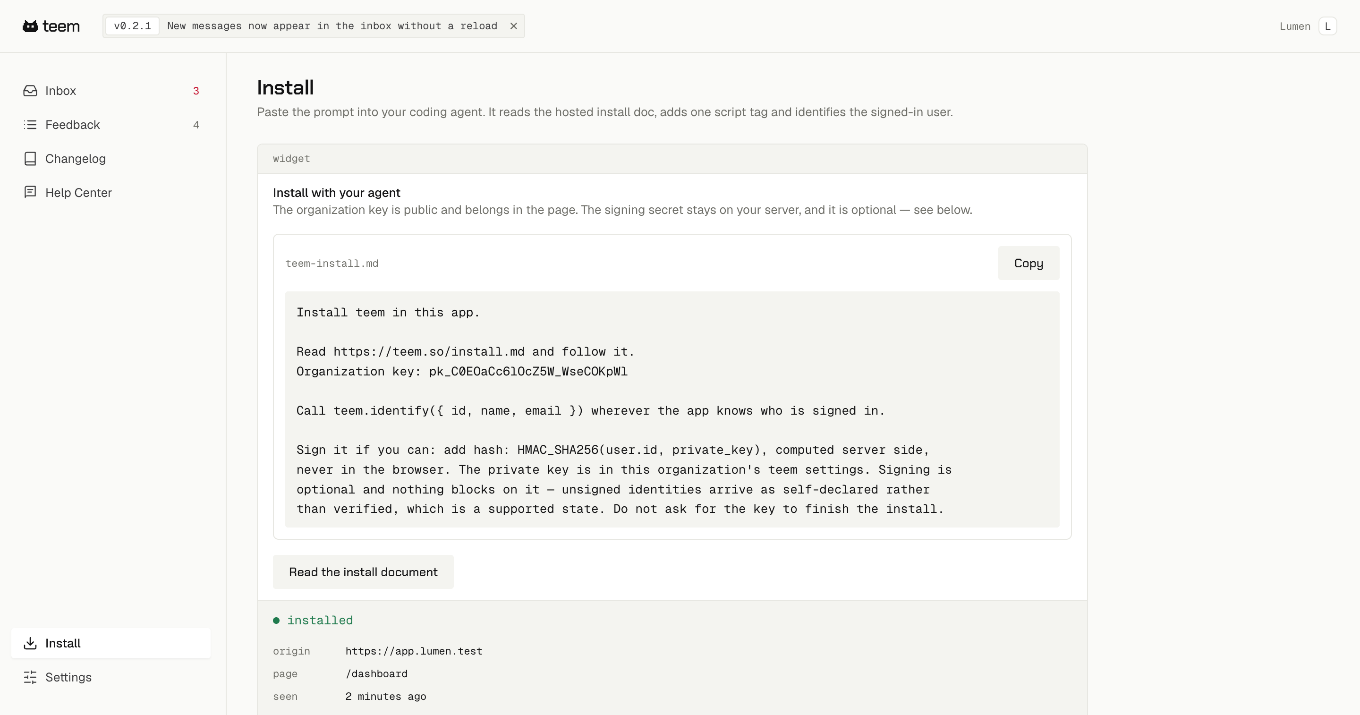Click the 'widget' panel header label
This screenshot has height=715, width=1360.
(291, 158)
